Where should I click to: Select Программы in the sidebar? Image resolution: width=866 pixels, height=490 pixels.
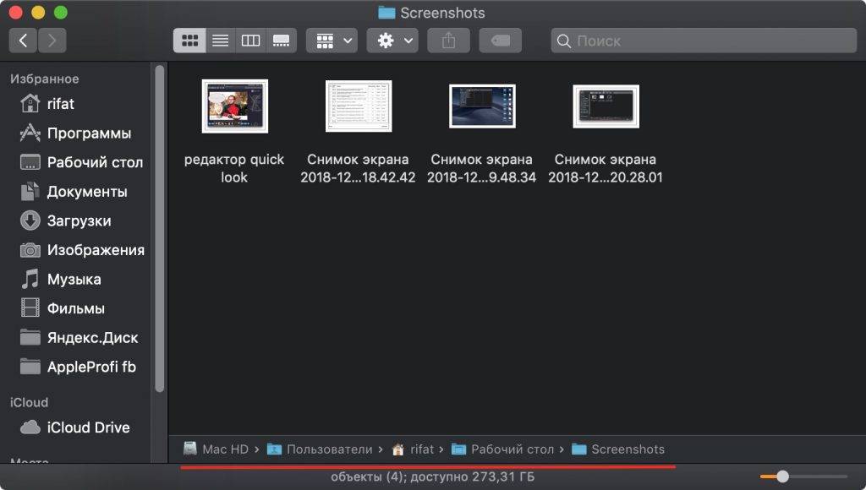click(89, 133)
